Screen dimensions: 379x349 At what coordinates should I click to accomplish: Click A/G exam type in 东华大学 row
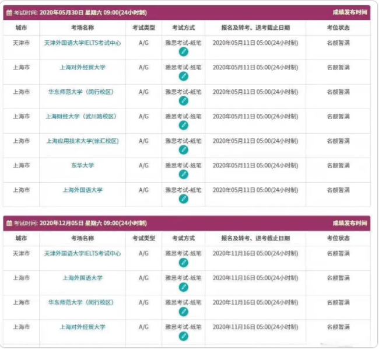click(x=143, y=166)
